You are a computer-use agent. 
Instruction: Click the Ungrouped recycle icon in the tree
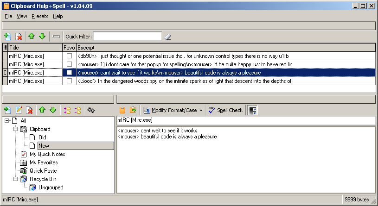(x=32, y=187)
